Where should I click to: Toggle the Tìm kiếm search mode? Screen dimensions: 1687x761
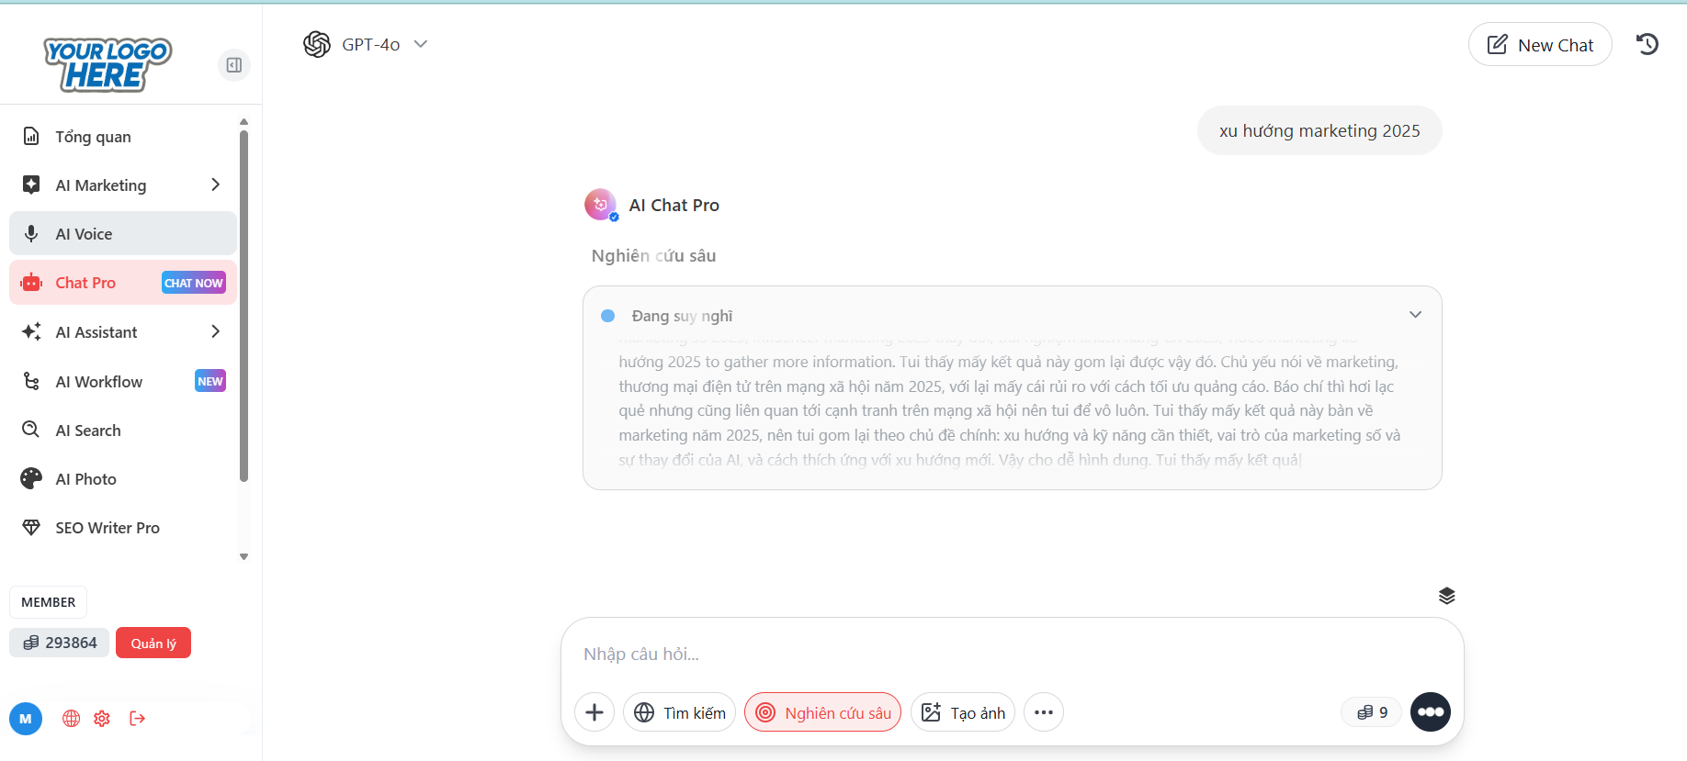(x=680, y=712)
